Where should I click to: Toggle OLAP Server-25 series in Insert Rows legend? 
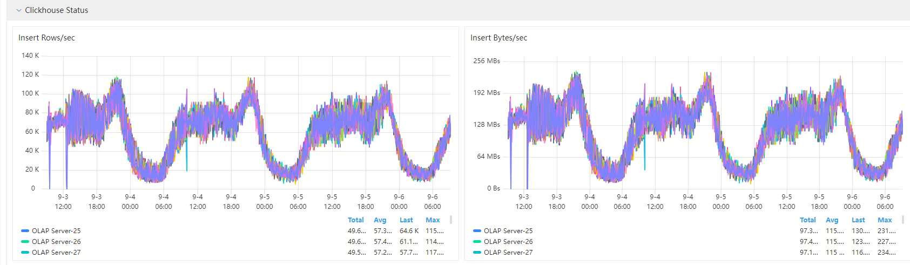coord(56,231)
